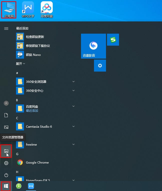
Task: Open the 百度网盘 desktop shortcut
Action: pyautogui.click(x=47, y=10)
